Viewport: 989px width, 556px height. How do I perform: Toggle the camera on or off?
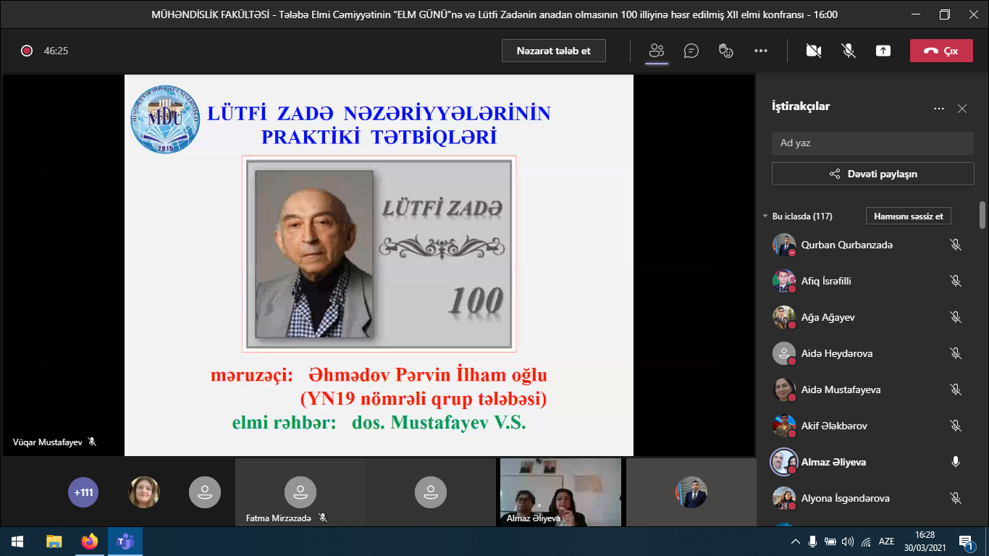pos(814,51)
